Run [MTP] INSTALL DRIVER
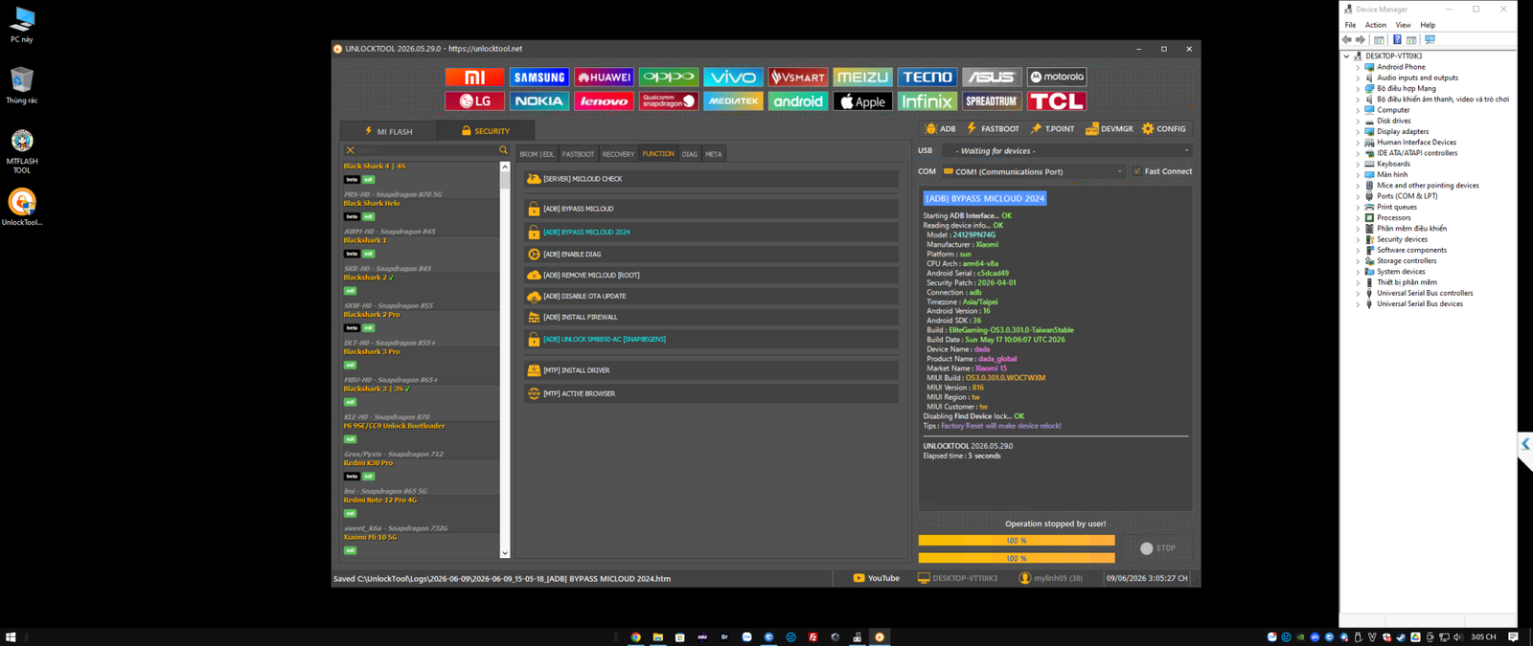The width and height of the screenshot is (1533, 646). (711, 370)
